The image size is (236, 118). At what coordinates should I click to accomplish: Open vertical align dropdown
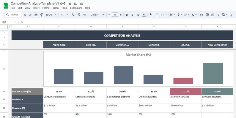click(x=180, y=15)
